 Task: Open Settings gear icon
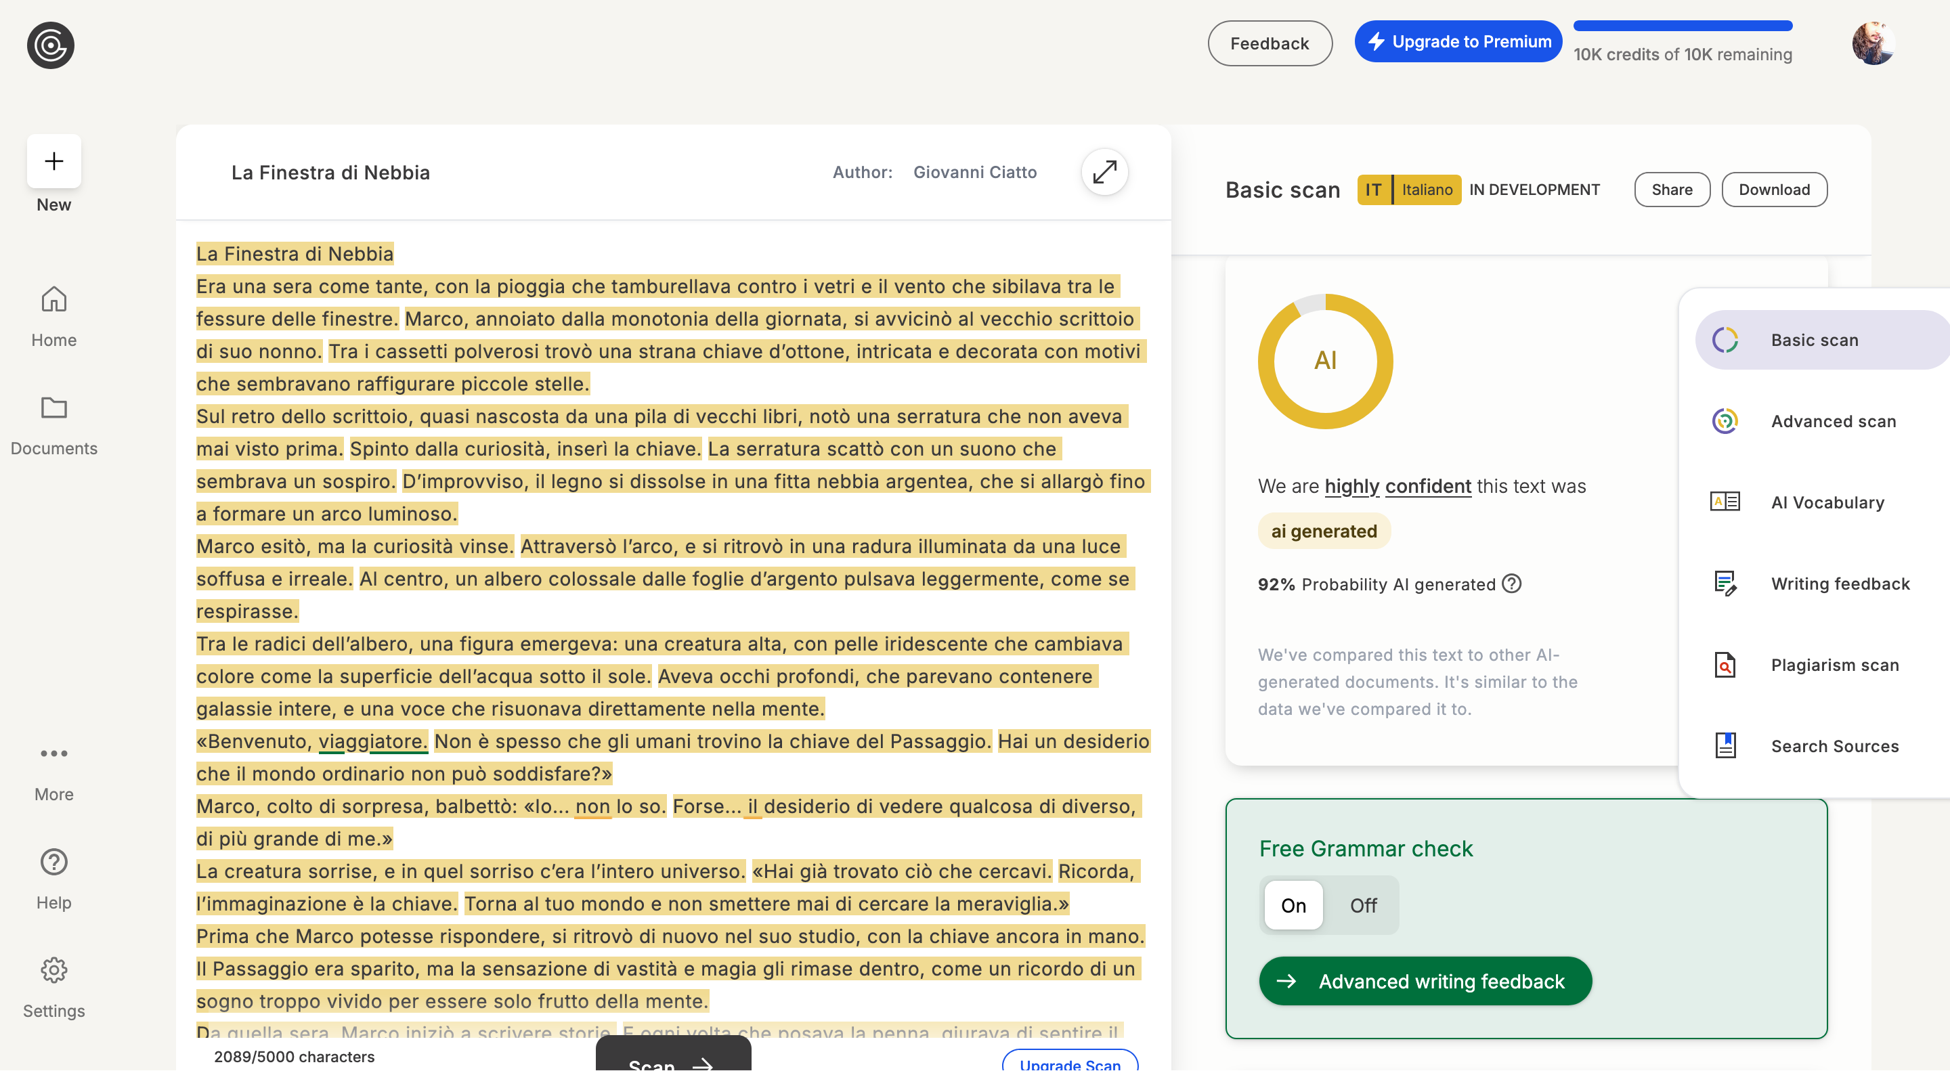(x=53, y=970)
